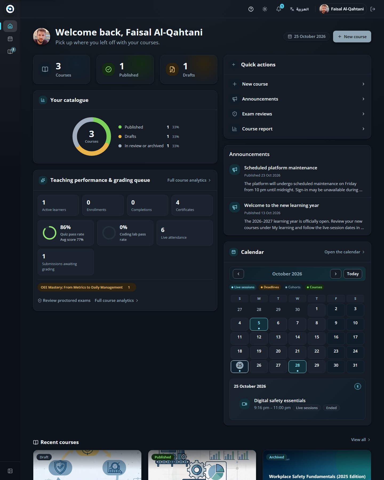Toggle Live sessions calendar filter

click(243, 287)
